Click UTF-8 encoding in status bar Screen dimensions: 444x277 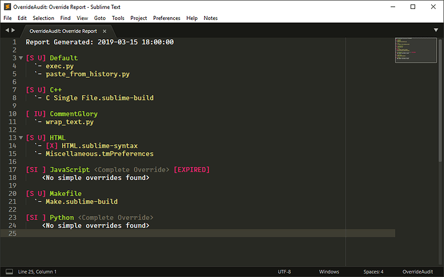coord(284,272)
